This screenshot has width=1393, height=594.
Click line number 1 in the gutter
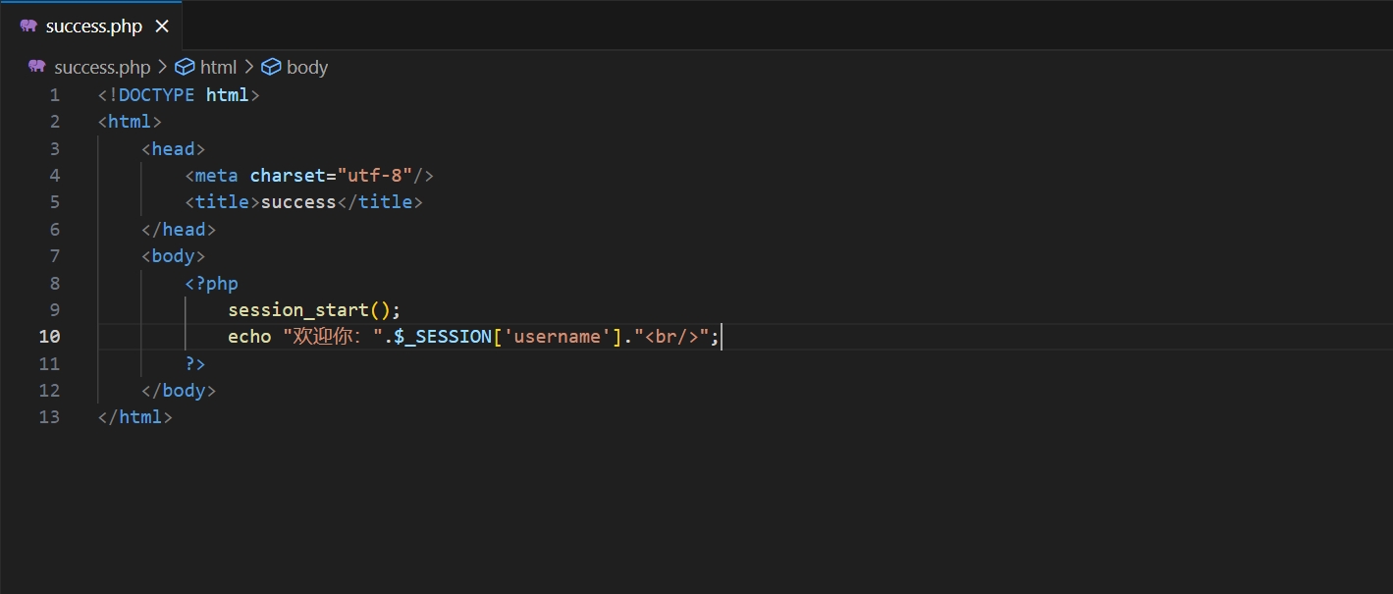(55, 95)
